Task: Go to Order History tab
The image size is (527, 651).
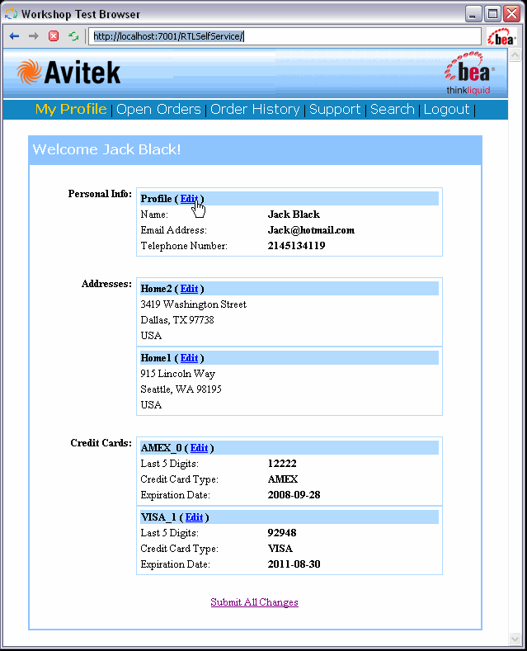Action: coord(255,109)
